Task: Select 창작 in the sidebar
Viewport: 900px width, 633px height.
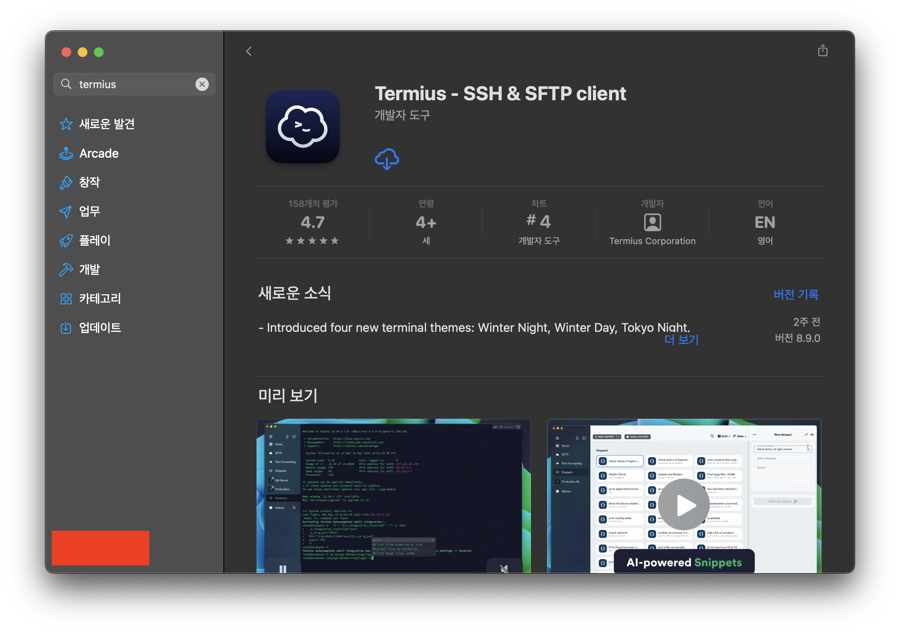Action: (89, 182)
